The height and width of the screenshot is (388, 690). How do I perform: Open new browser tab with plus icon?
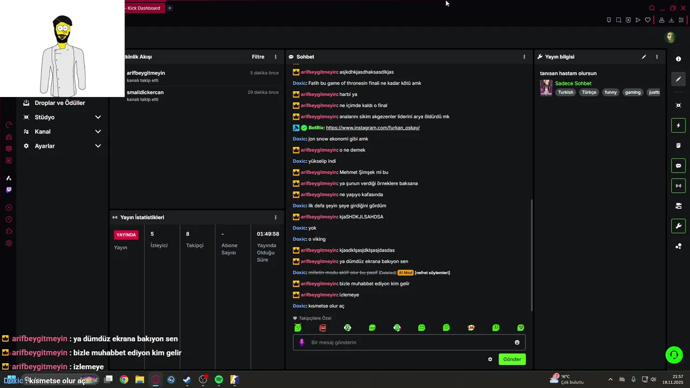click(169, 8)
